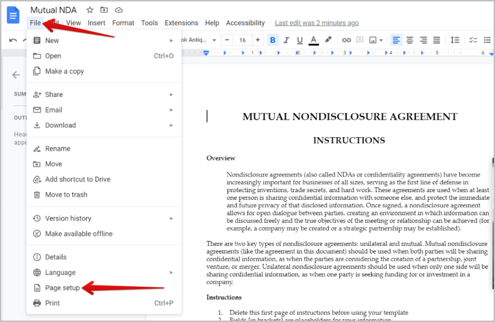
Task: Select center align
Action: click(x=409, y=40)
